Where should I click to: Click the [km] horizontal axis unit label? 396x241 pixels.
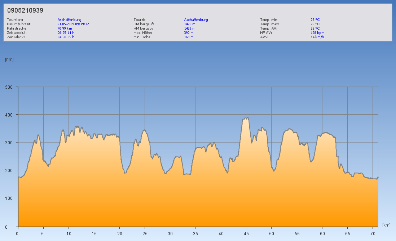tap(386, 225)
